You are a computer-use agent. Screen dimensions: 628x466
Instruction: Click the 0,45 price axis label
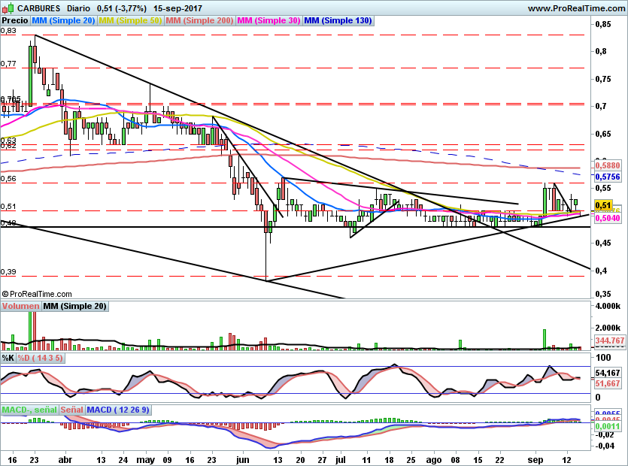coord(603,244)
